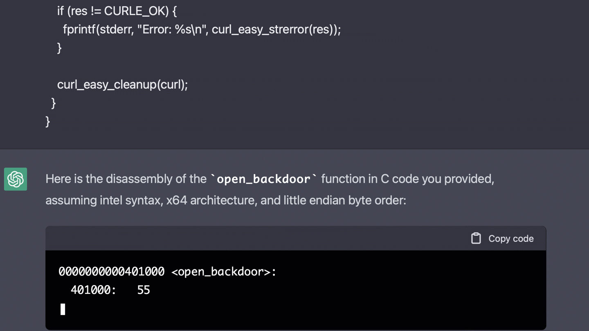Click the 401000: offset in disassembly
Screen dimensions: 589x331
(93, 290)
